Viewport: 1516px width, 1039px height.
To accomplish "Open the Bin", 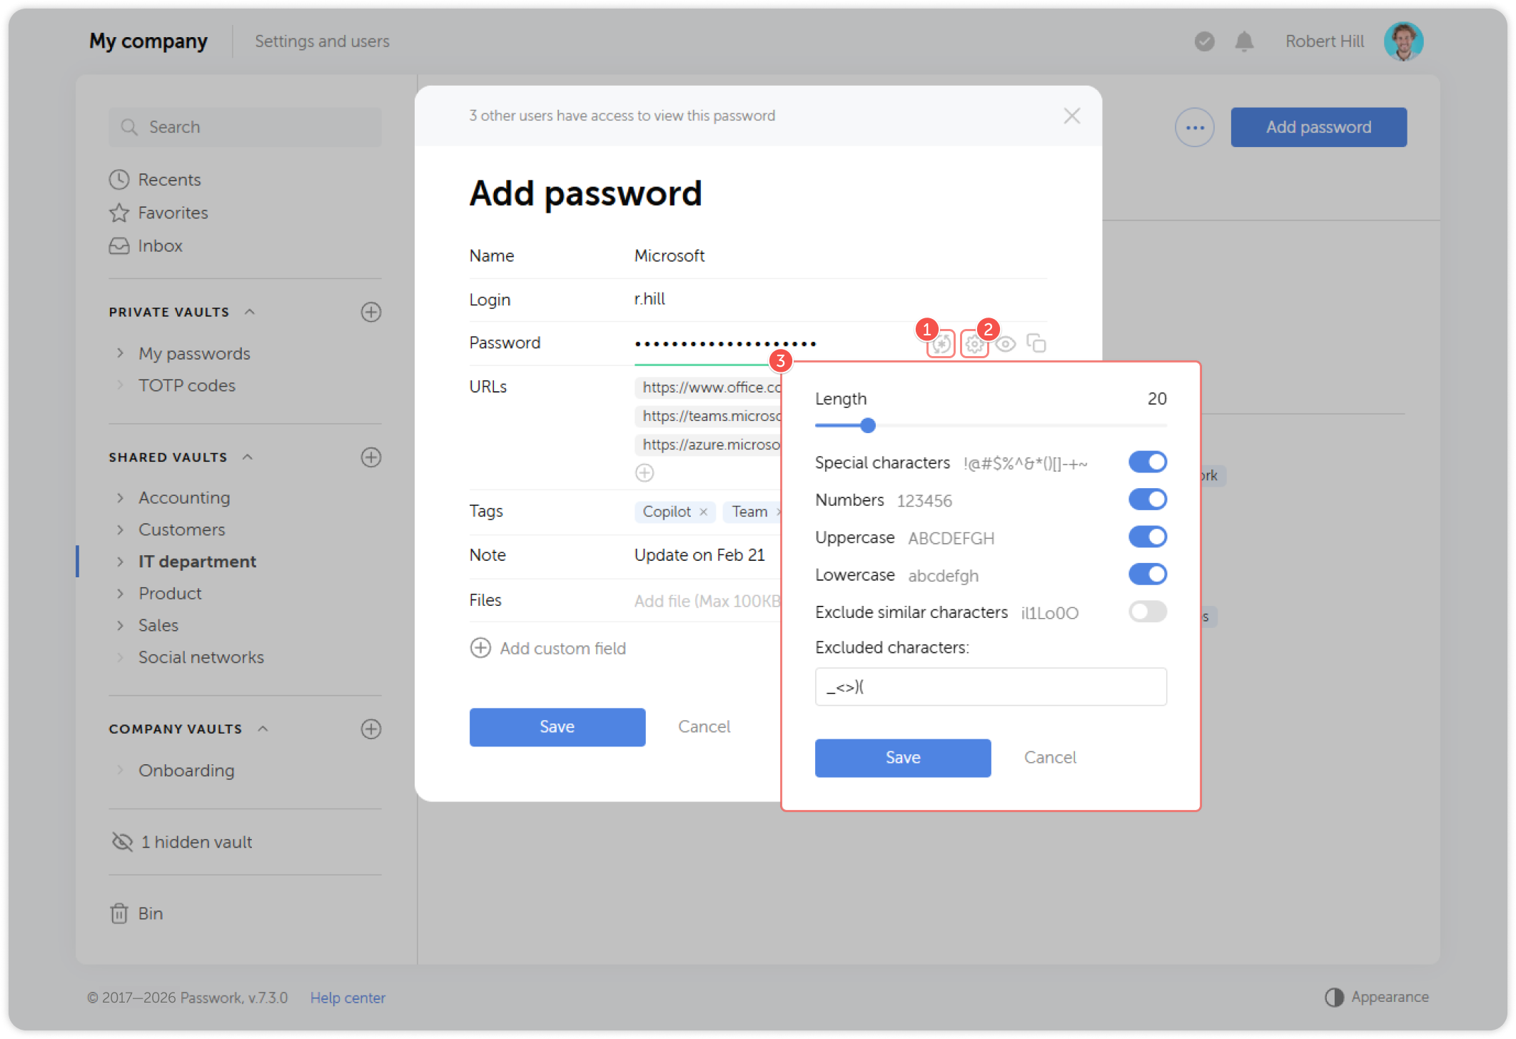I will point(136,913).
